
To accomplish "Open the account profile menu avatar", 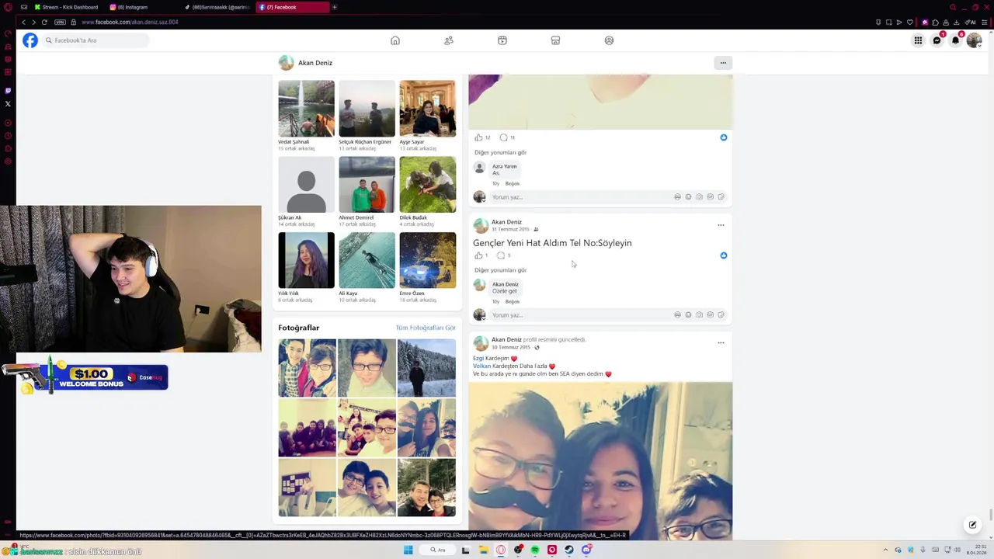I will [974, 40].
